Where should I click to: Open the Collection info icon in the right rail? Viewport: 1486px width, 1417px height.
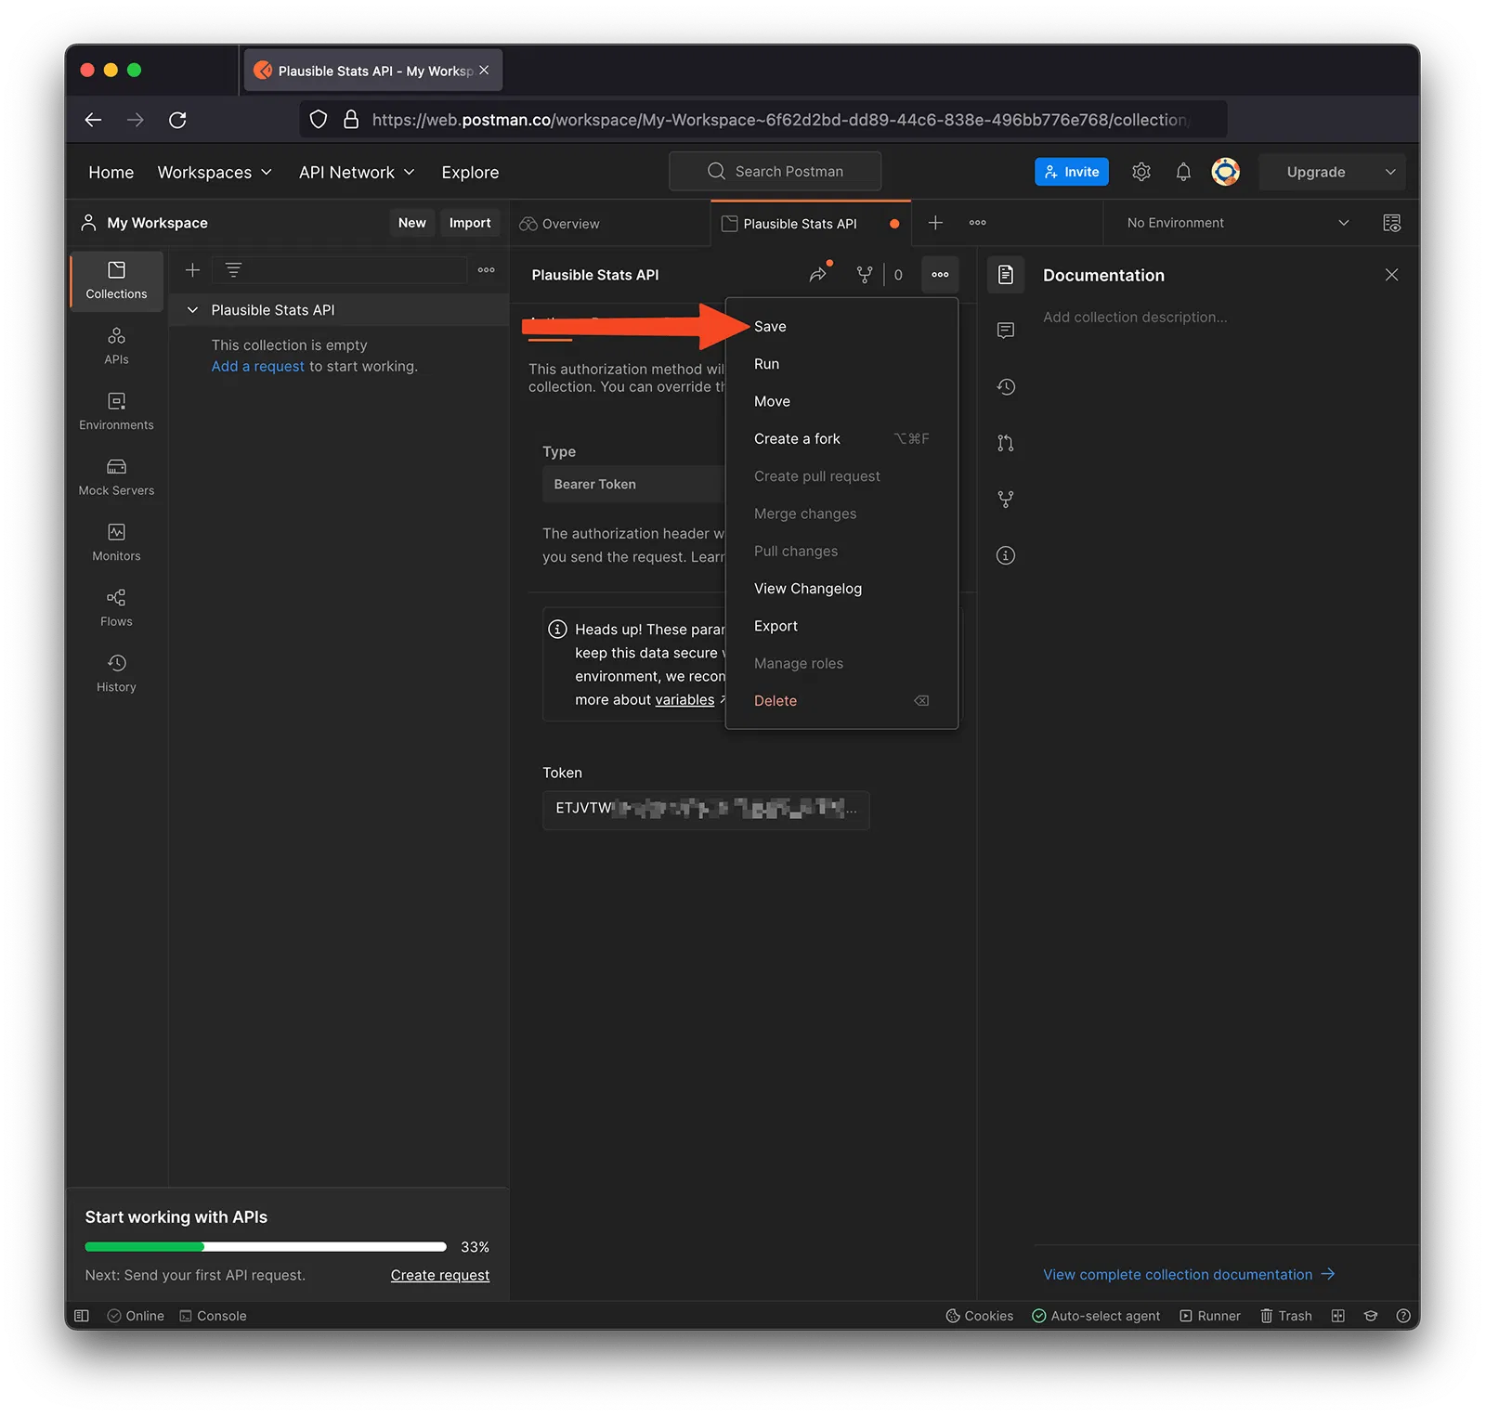click(x=1006, y=555)
